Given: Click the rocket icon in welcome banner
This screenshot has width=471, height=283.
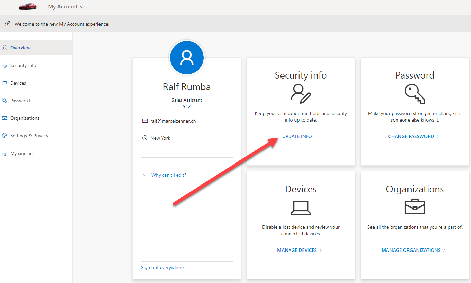Looking at the screenshot, I should (7, 24).
